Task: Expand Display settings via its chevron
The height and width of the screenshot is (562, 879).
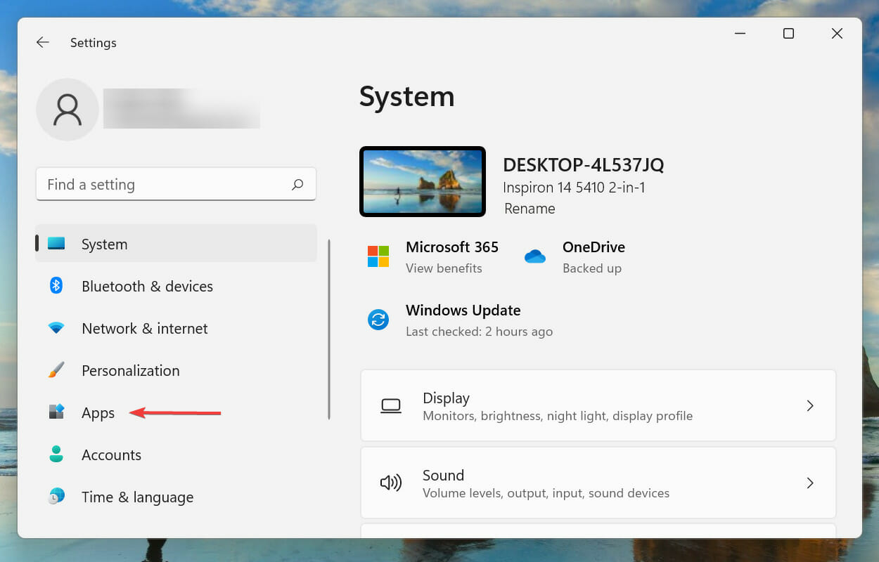Action: (810, 405)
